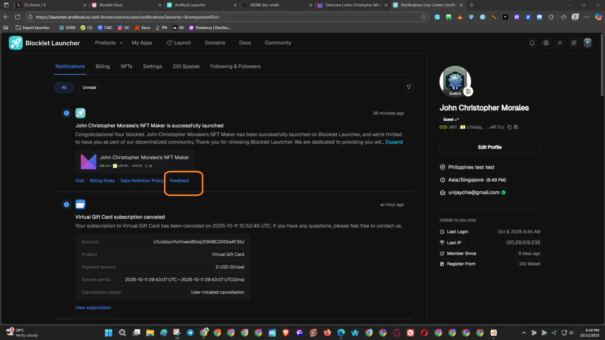This screenshot has width=605, height=340.
Task: Click the page vertical scrollbar
Action: 602,64
